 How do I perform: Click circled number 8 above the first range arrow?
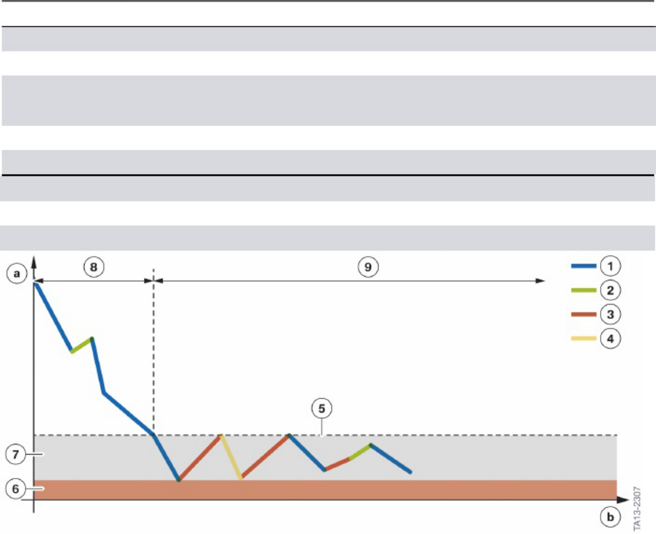93,267
